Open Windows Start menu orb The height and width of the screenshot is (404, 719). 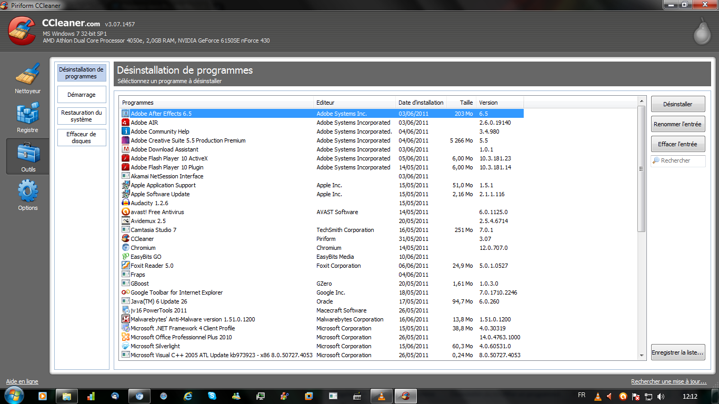[14, 396]
